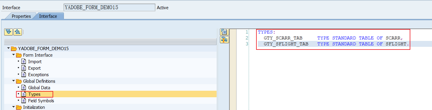The image size is (432, 110).
Task: Click the Interface name input field
Action: 109,7
